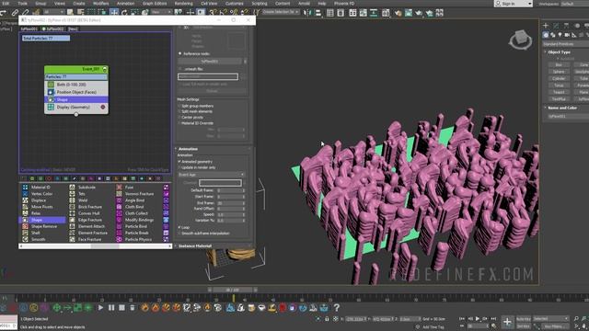The width and height of the screenshot is (589, 331).
Task: Pick the Shell operator from depot
Action: coord(36,233)
